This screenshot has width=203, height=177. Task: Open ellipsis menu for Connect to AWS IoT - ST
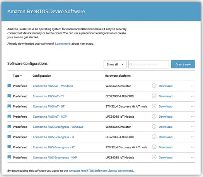193,107
